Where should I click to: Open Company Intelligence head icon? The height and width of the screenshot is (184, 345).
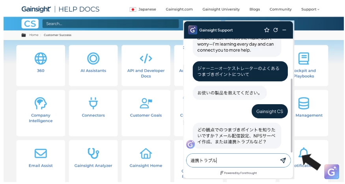pos(41,103)
